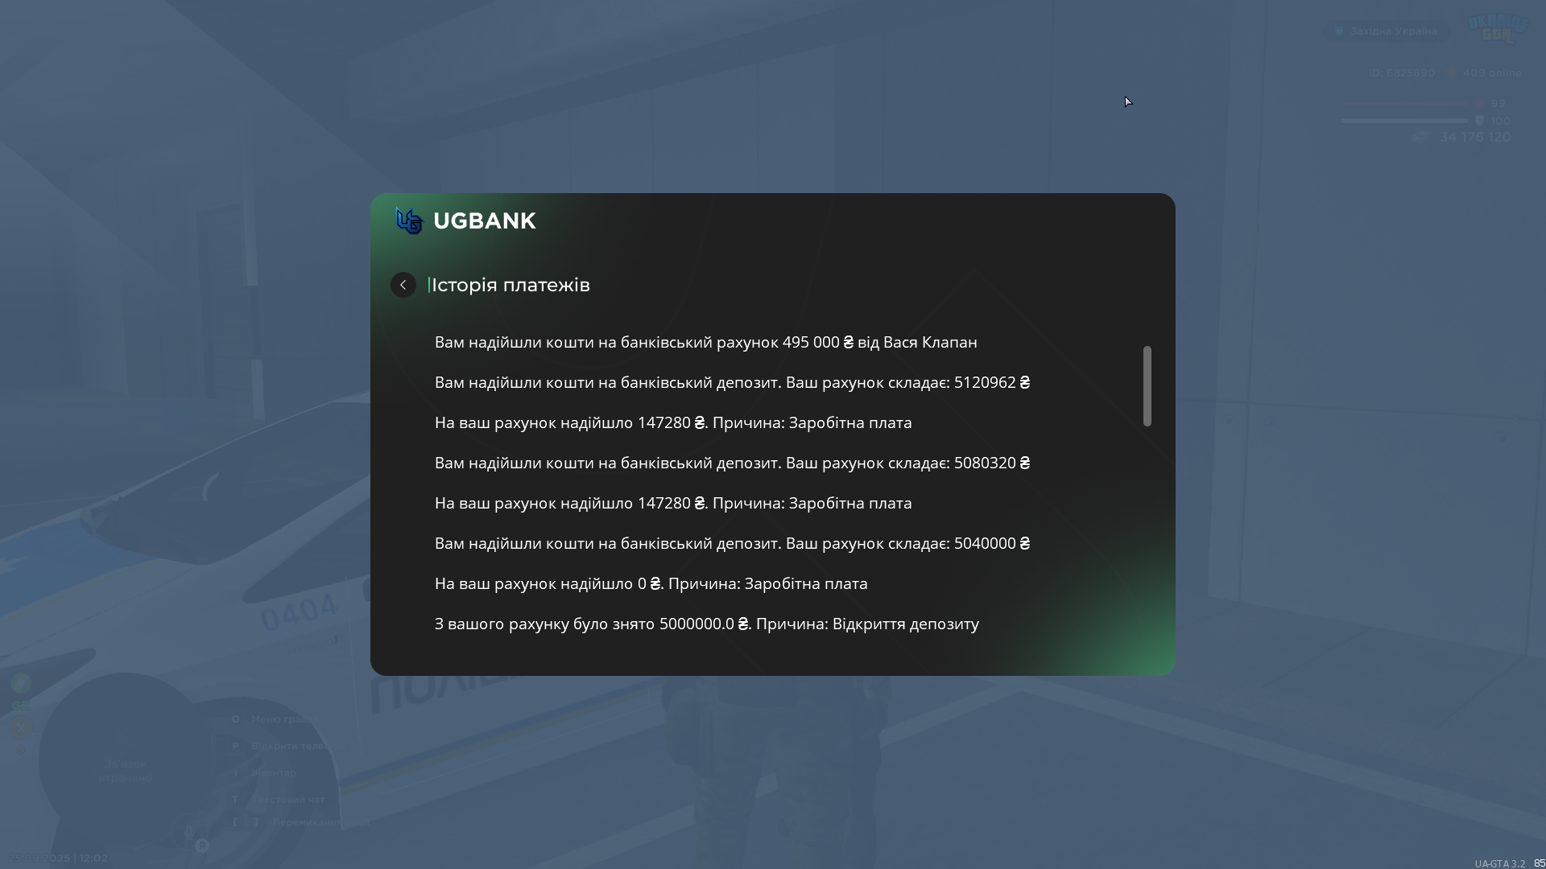This screenshot has height=869, width=1546.
Task: Click the UGBANK logo icon
Action: click(x=409, y=220)
